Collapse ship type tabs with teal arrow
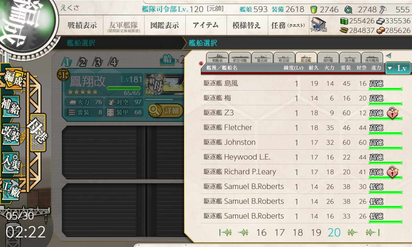 click(x=388, y=56)
